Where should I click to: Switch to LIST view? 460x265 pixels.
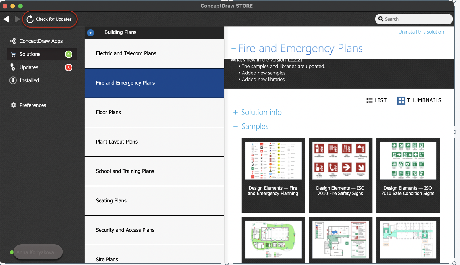(376, 100)
